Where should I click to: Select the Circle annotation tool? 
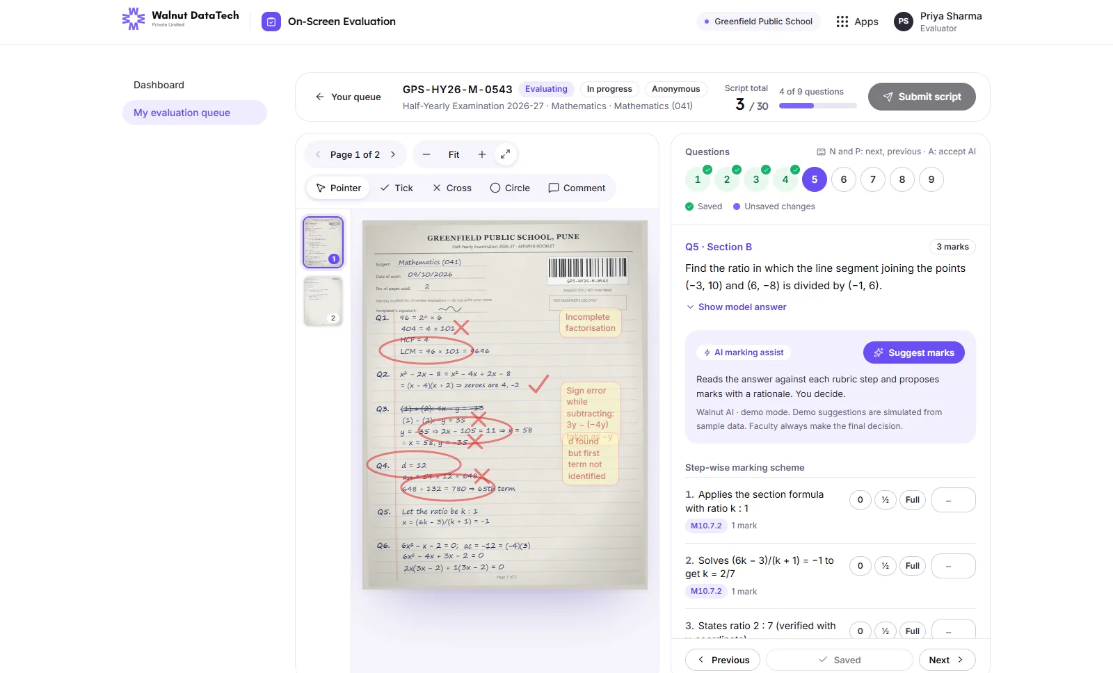coord(510,188)
